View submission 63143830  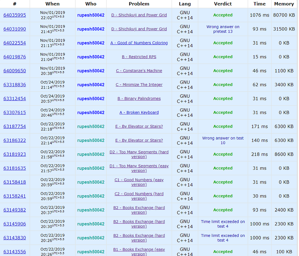click(15, 238)
